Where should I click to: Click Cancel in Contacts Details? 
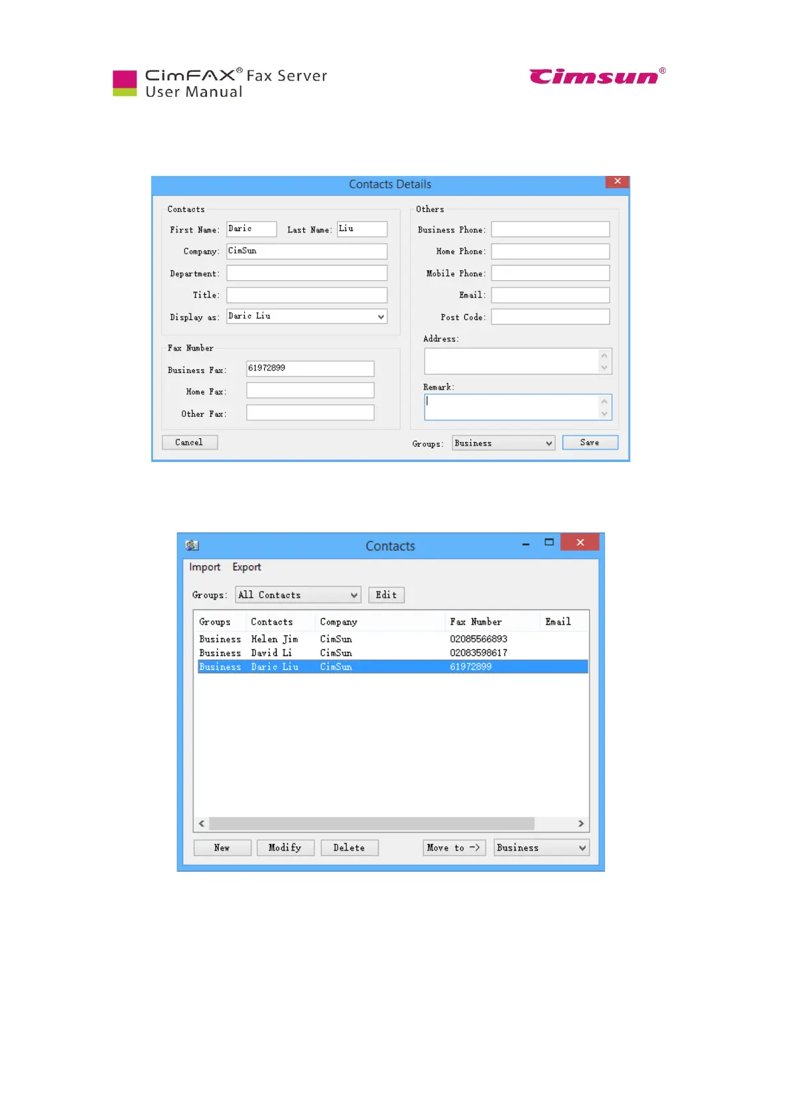[190, 442]
